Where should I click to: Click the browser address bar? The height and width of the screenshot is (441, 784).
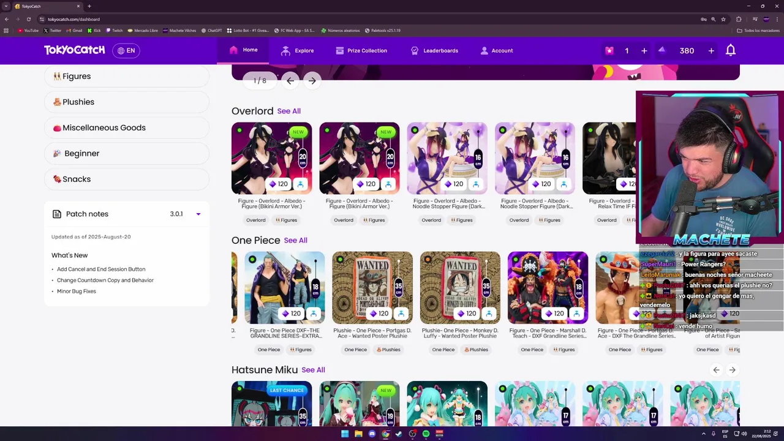coord(367,19)
